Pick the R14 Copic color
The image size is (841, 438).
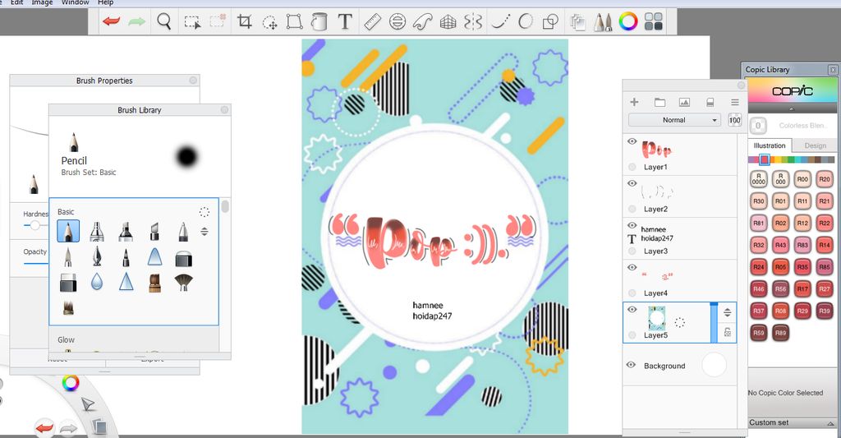(x=825, y=245)
